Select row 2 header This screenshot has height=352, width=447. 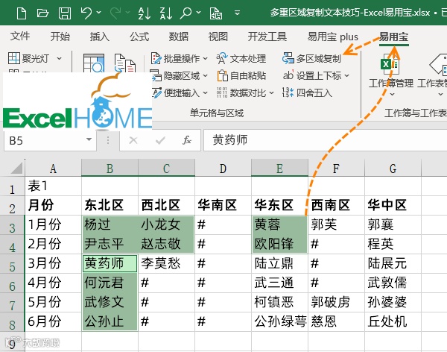[x=12, y=206]
